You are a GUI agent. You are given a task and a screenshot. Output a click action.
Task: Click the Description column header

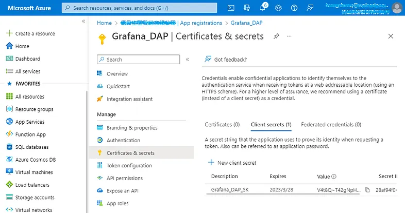[x=225, y=176]
